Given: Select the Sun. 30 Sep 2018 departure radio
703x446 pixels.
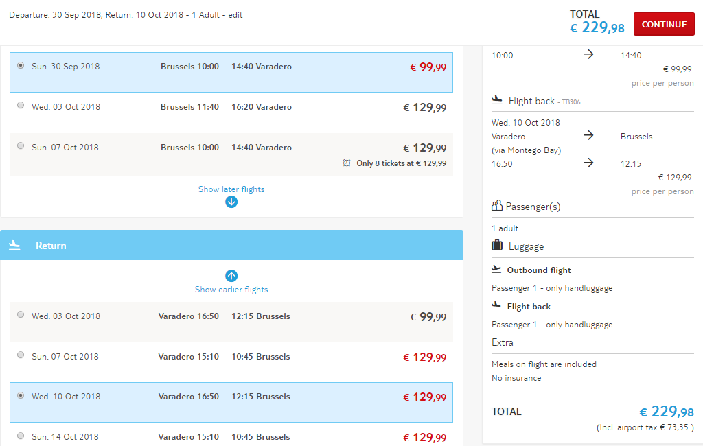Looking at the screenshot, I should [x=21, y=65].
